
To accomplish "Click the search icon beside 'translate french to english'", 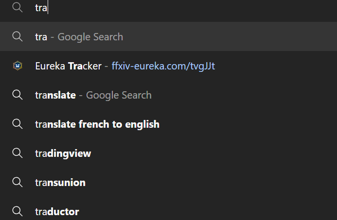I will (18, 124).
